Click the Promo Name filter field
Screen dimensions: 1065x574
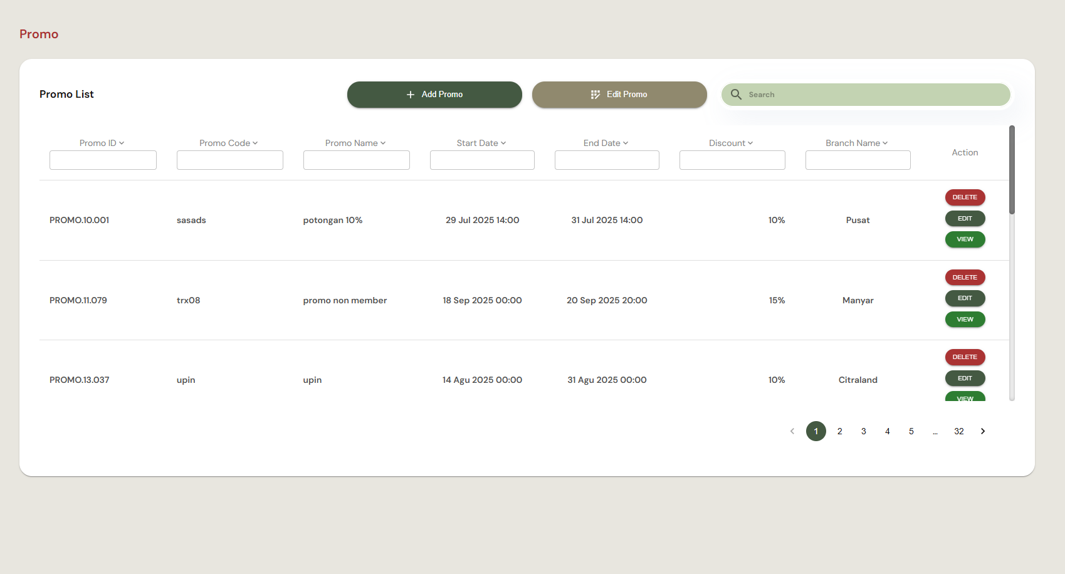tap(357, 160)
